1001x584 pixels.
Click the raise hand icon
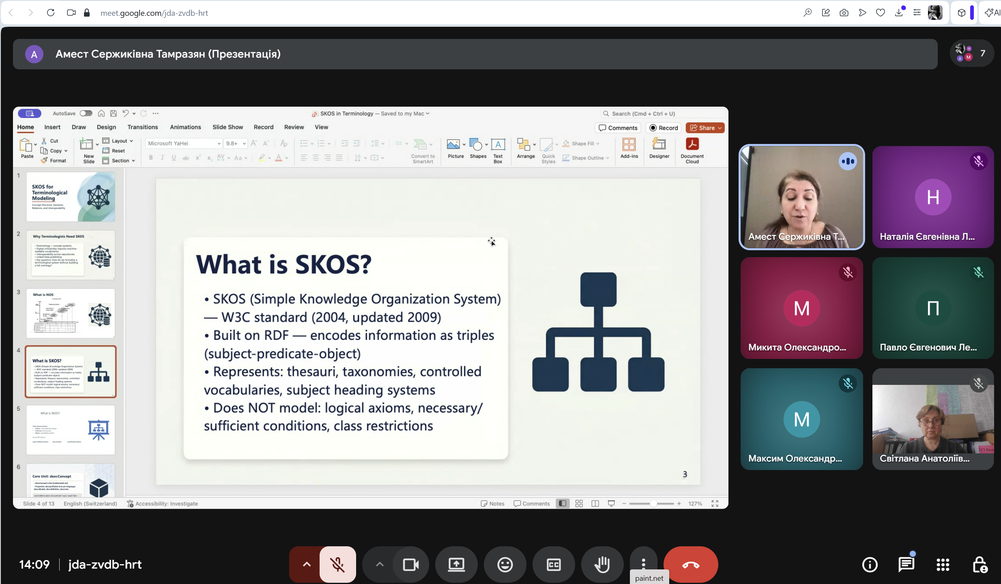(602, 564)
